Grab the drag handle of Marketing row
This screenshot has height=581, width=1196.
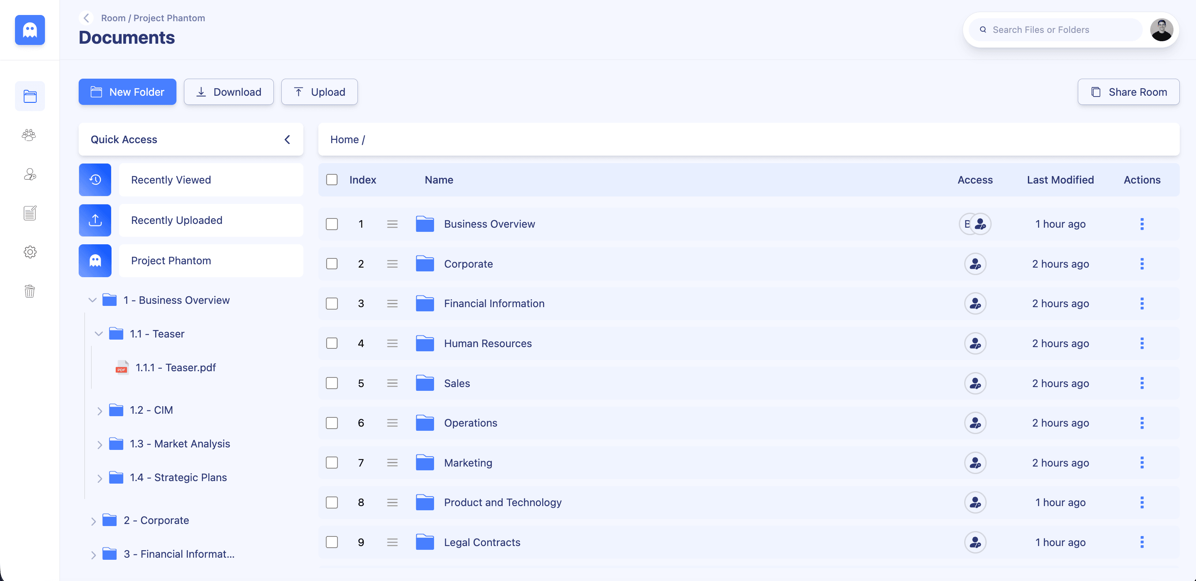tap(392, 462)
